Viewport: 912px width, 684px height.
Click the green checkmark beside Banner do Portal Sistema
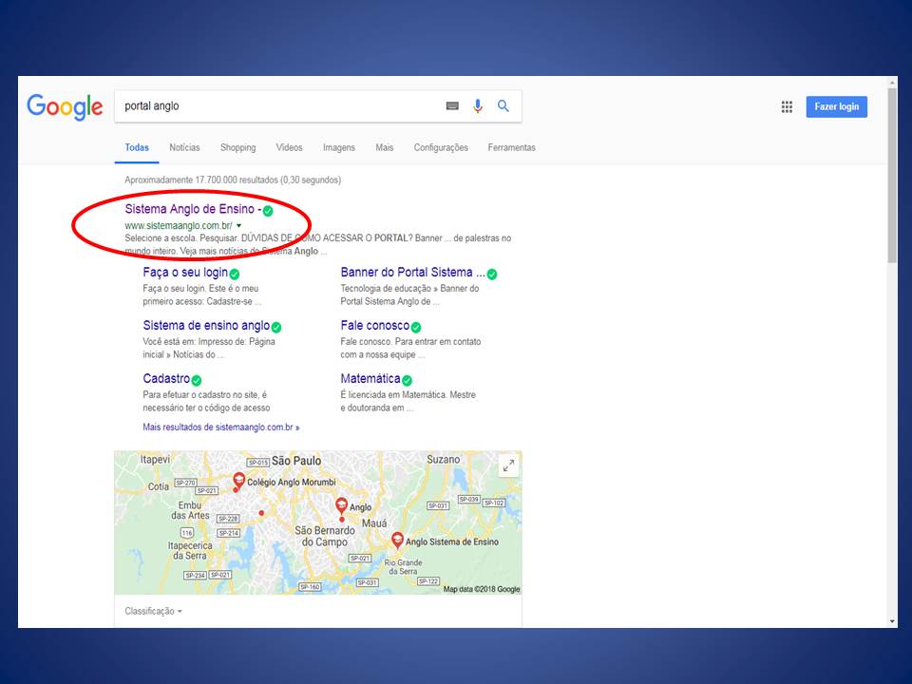coord(492,274)
